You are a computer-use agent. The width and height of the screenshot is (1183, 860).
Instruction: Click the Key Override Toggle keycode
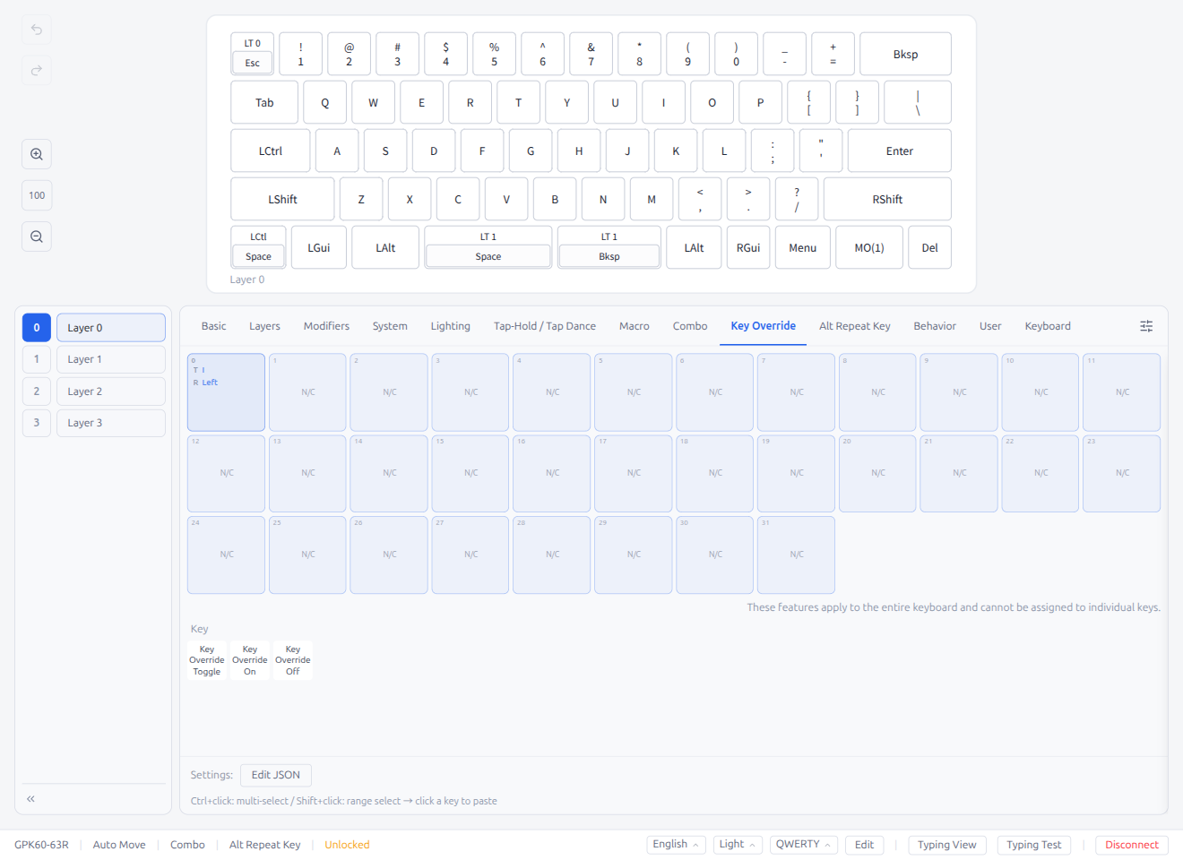[x=207, y=660]
